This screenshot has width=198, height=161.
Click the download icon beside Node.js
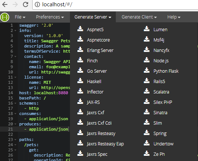[147, 60]
